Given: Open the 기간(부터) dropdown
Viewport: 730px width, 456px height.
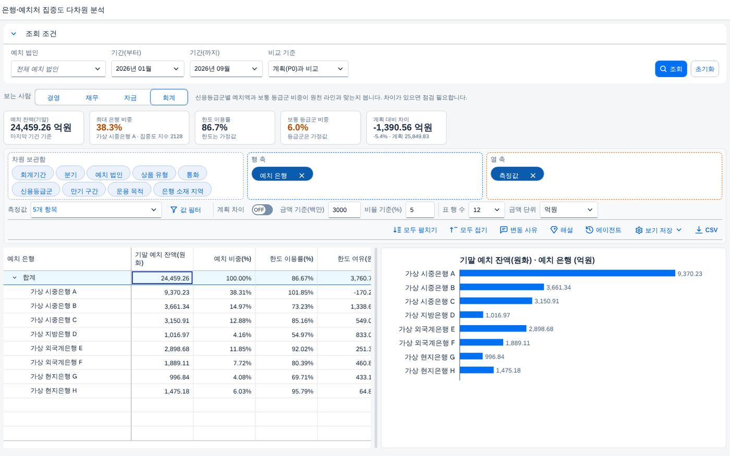Looking at the screenshot, I should [x=148, y=69].
